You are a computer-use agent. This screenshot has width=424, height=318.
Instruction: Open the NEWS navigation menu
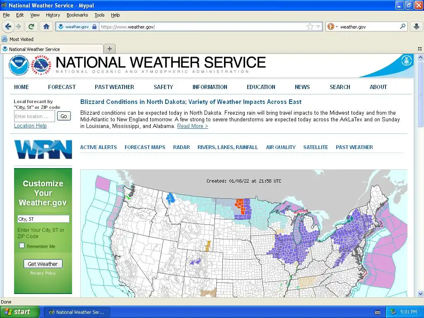(x=302, y=87)
